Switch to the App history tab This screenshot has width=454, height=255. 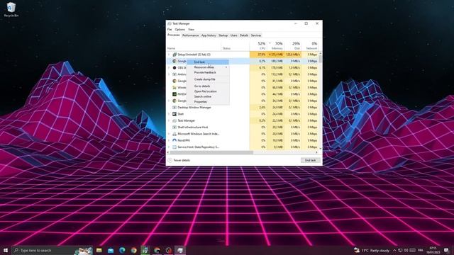[x=209, y=35]
